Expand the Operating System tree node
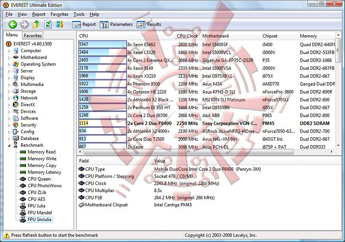Screen dimensions: 345x242 9,65
